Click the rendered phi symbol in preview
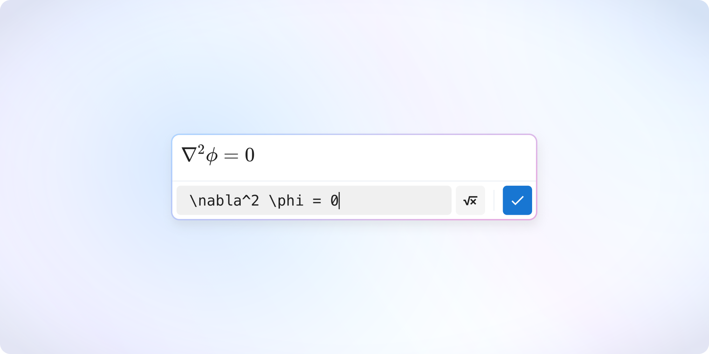Image resolution: width=709 pixels, height=354 pixels. click(x=212, y=156)
